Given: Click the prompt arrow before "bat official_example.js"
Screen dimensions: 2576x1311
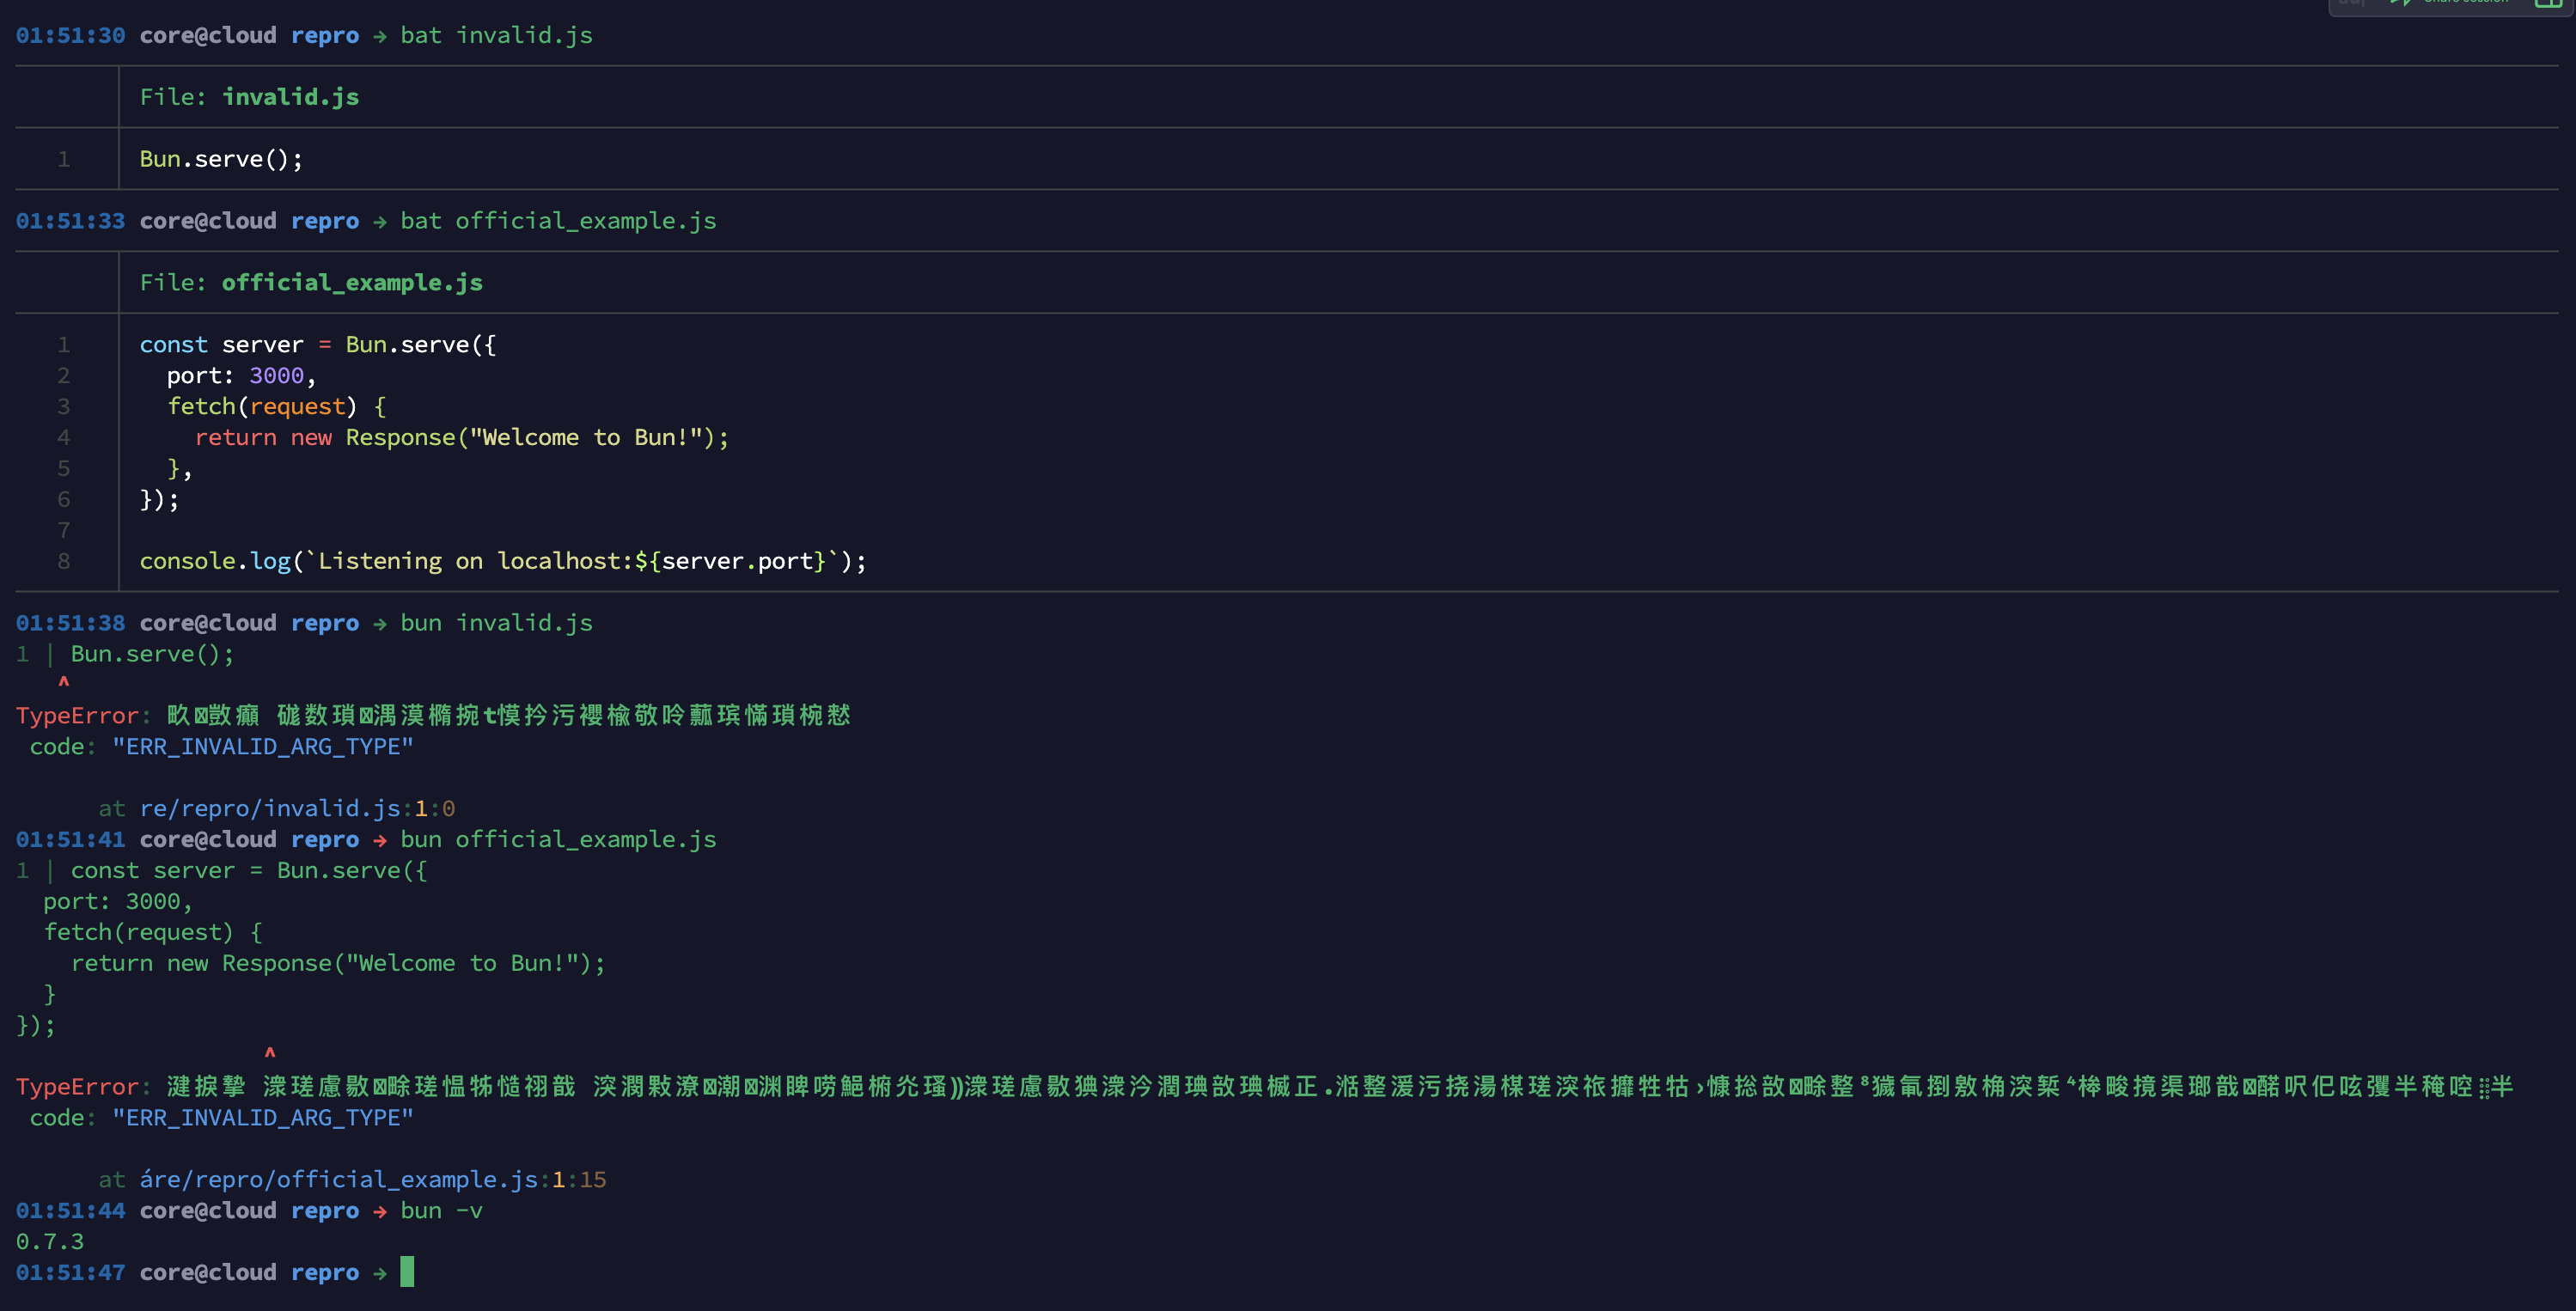Looking at the screenshot, I should [380, 221].
